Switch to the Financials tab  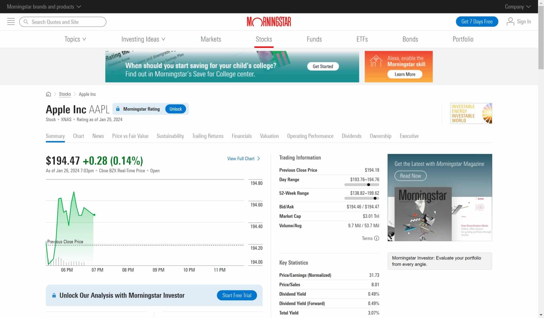coord(241,136)
